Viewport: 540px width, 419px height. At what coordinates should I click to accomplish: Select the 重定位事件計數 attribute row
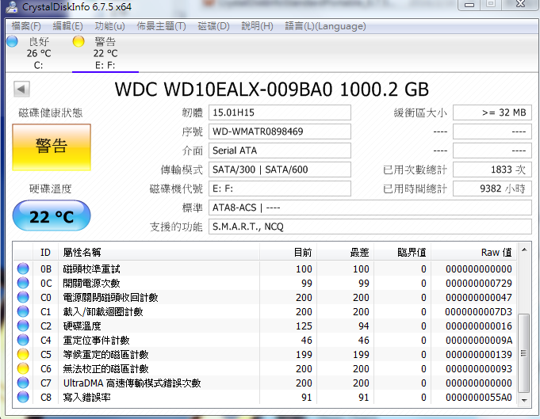click(265, 340)
